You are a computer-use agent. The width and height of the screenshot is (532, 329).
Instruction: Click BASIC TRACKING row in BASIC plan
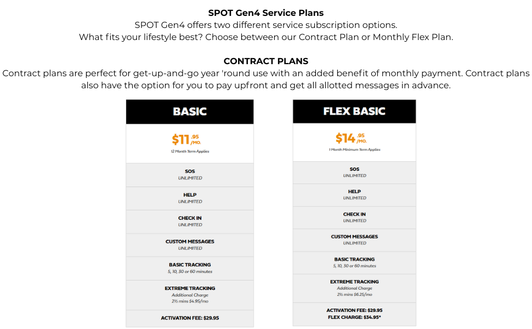190,268
